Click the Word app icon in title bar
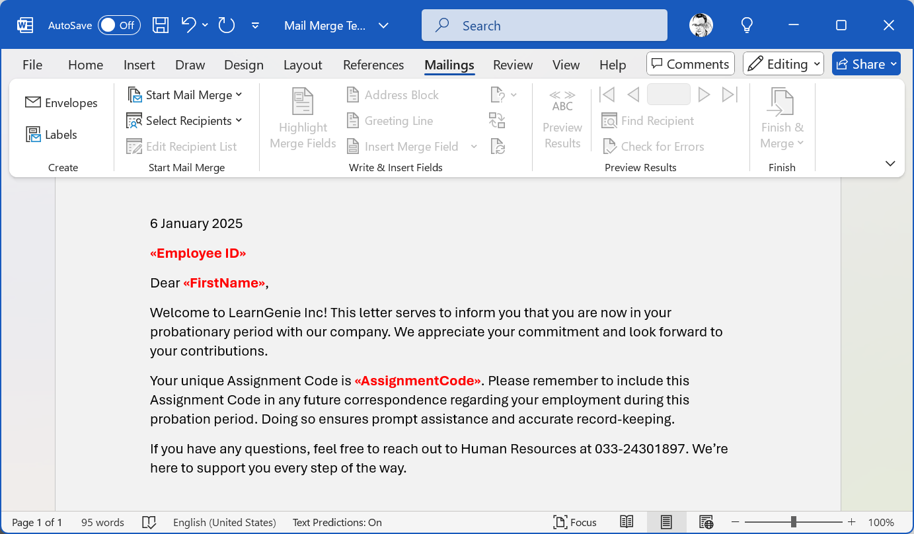 point(25,25)
